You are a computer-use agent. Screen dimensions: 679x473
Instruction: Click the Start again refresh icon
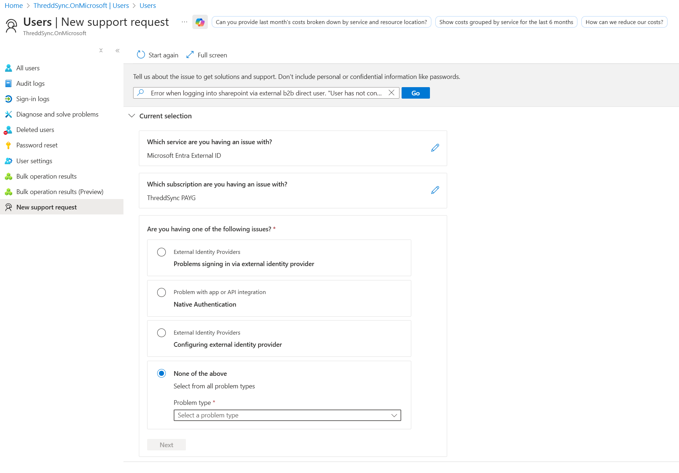click(141, 55)
